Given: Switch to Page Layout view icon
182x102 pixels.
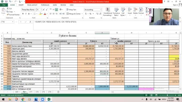Looking at the screenshot, I should (x=151, y=95).
